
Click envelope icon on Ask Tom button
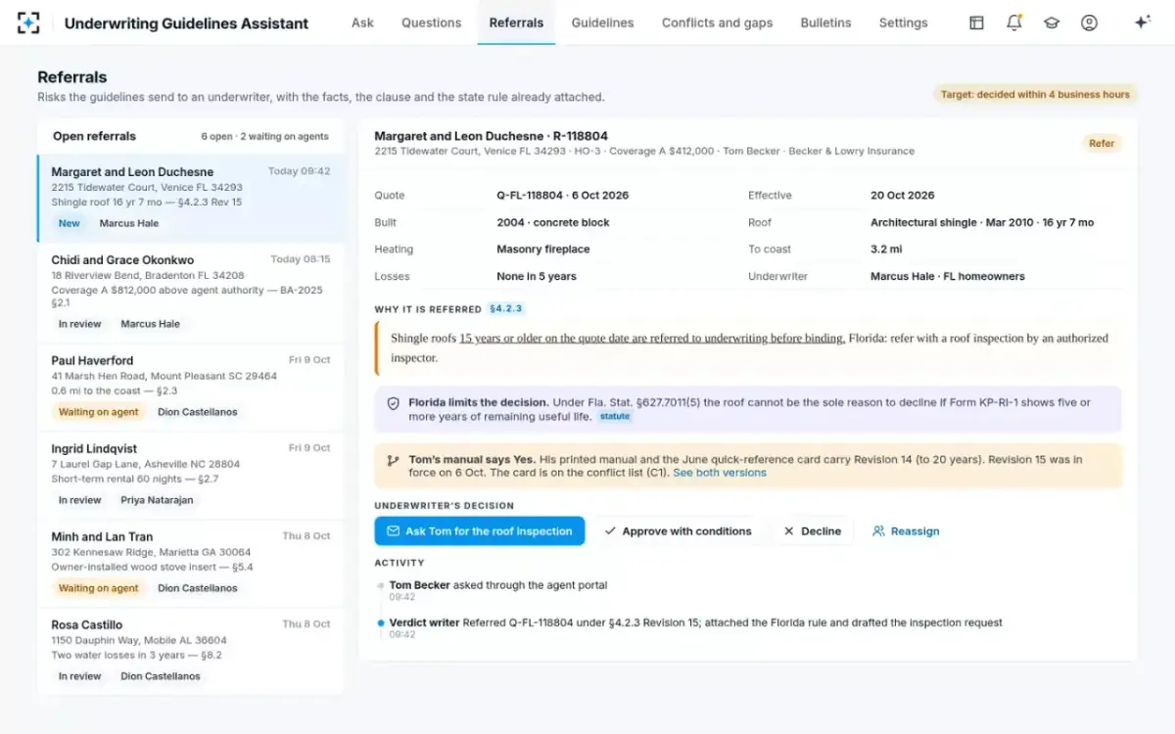[x=393, y=531]
